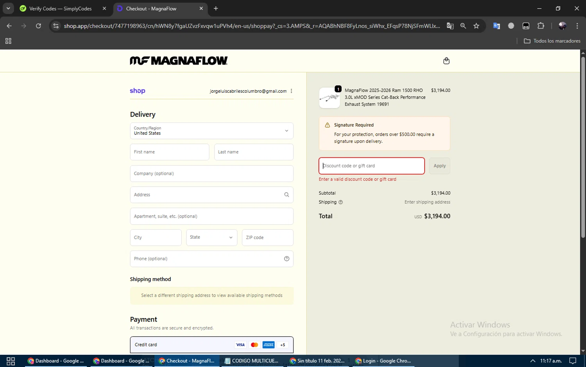Click the jorgeluiscabrilescolumbro@gmail.com email text

[x=248, y=91]
